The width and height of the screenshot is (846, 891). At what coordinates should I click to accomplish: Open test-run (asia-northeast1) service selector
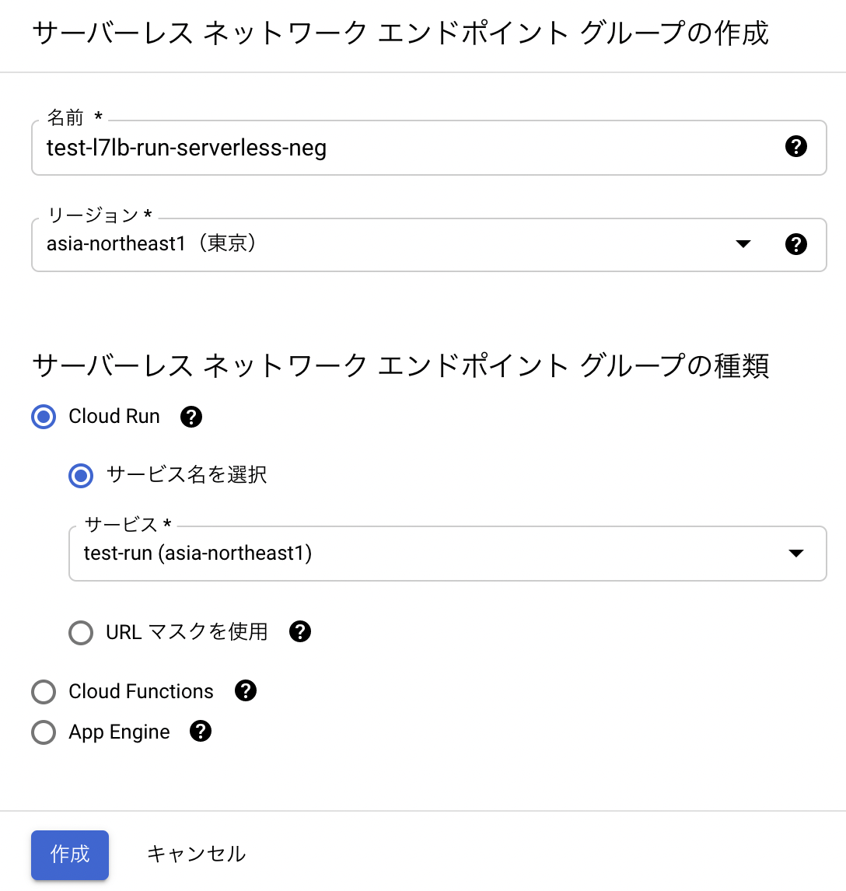(447, 554)
